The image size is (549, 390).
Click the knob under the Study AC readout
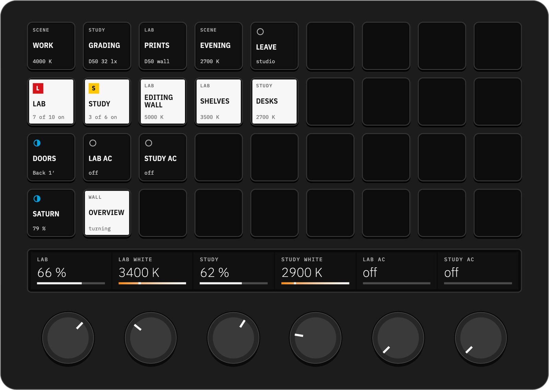481,338
